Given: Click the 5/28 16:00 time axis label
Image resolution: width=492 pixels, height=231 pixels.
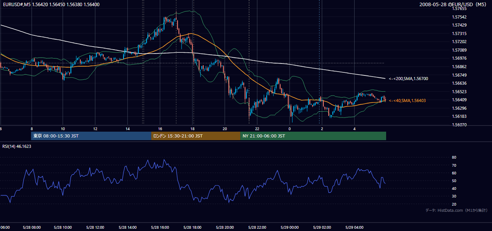Looking at the screenshot, I should [x=161, y=228].
